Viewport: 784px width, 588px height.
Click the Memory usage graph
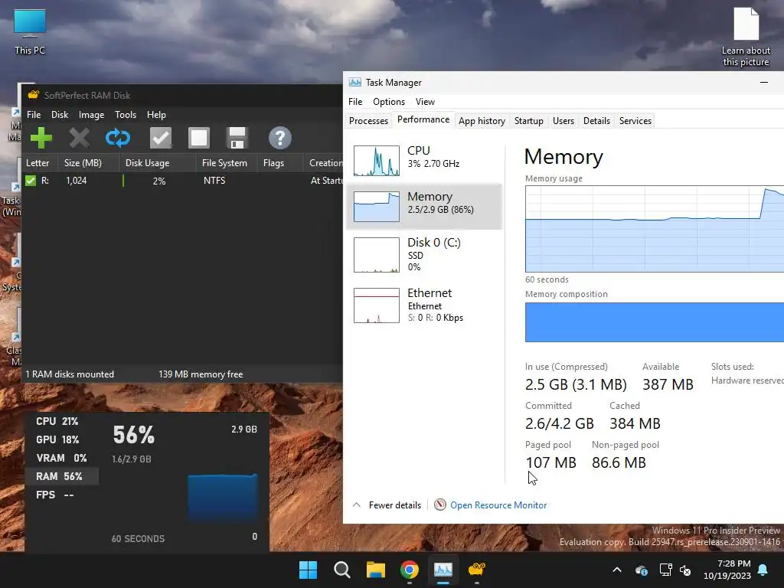655,229
